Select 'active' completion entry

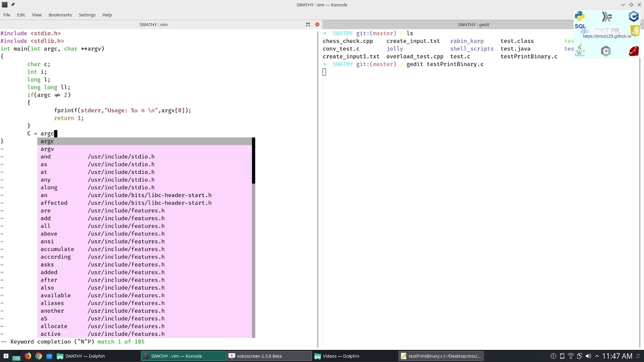tap(145, 334)
